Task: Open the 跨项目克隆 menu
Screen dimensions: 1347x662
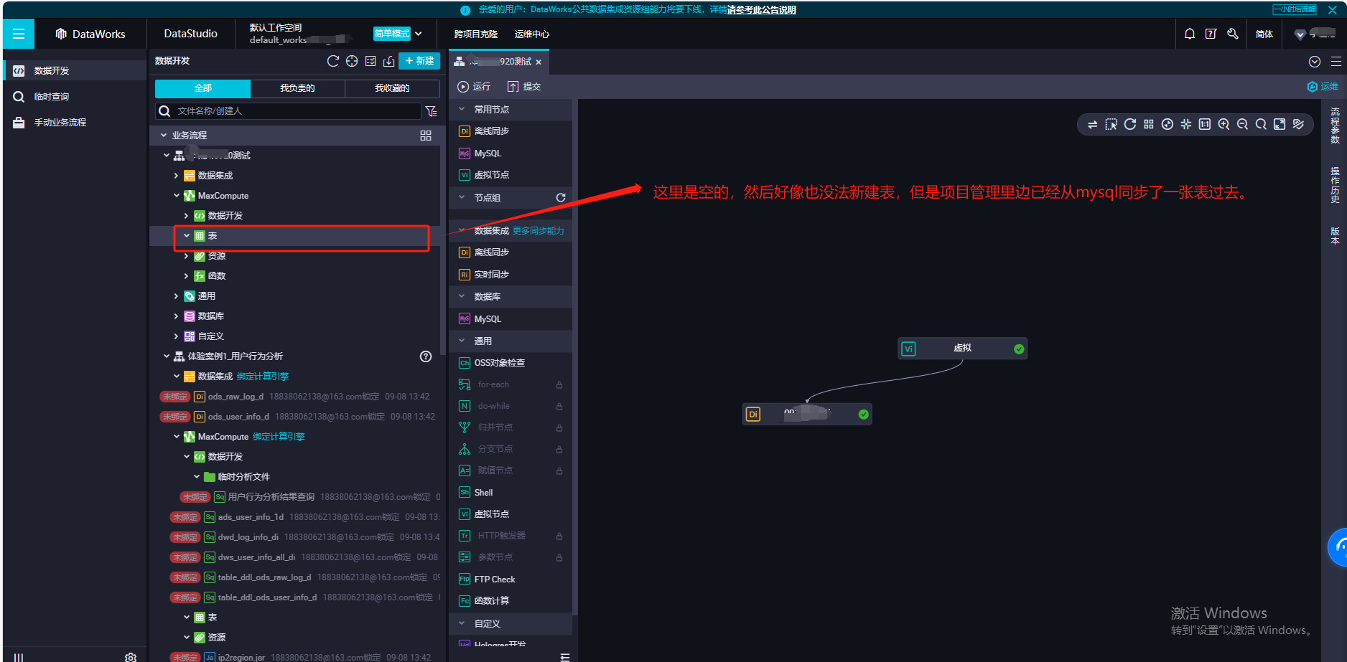Action: pyautogui.click(x=475, y=34)
